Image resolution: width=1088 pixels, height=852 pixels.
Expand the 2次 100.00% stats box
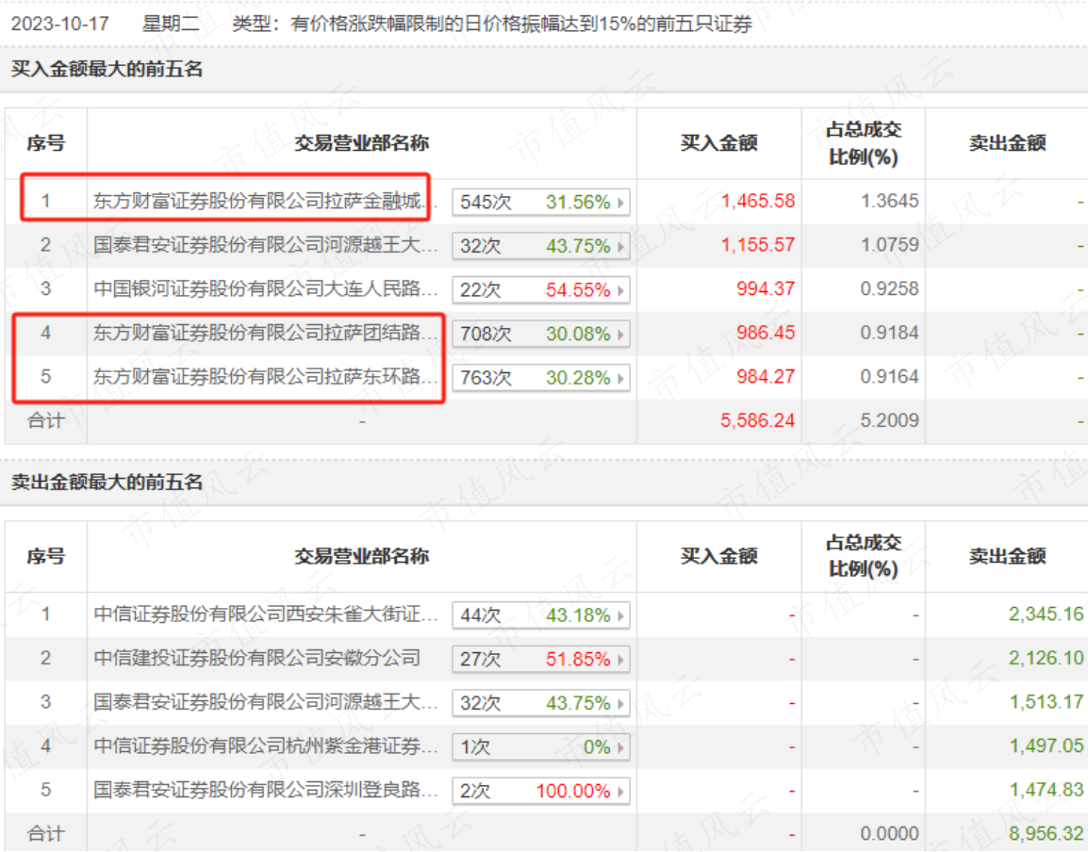point(541,790)
